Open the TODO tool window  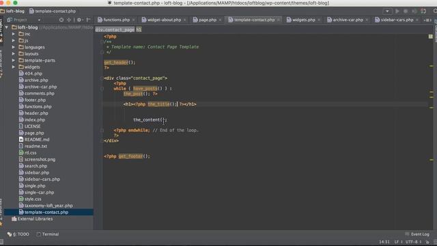pos(18,234)
